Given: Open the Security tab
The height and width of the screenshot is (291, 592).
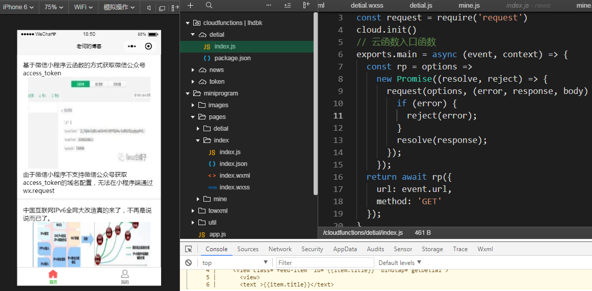Looking at the screenshot, I should (312, 249).
